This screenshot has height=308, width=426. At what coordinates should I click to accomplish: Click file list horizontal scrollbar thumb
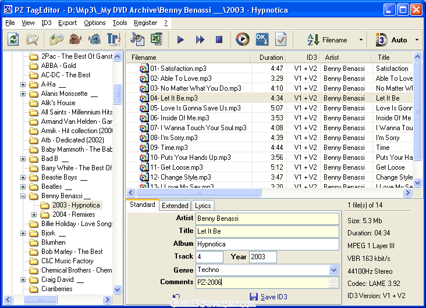pos(198,193)
